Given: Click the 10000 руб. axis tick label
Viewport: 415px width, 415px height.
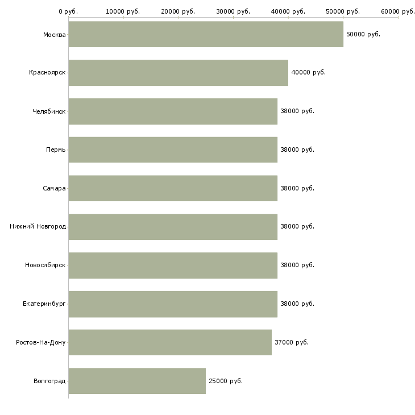Looking at the screenshot, I should click(x=123, y=11).
